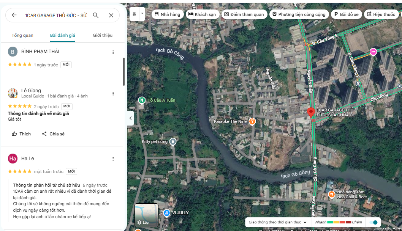Screen dimensions: 402x231
Task: Open BÌNH PHẠM THÁI's avatar
Action: 13,52
